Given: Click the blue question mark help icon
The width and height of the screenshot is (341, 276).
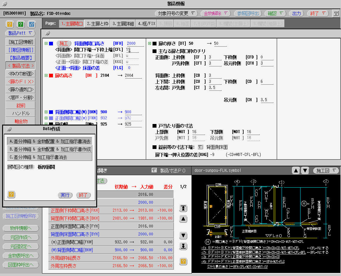Looking at the screenshot, I should [32, 24].
